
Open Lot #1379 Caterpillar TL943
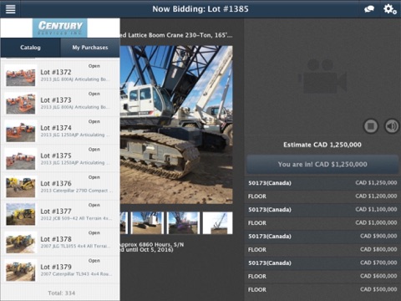(60, 270)
